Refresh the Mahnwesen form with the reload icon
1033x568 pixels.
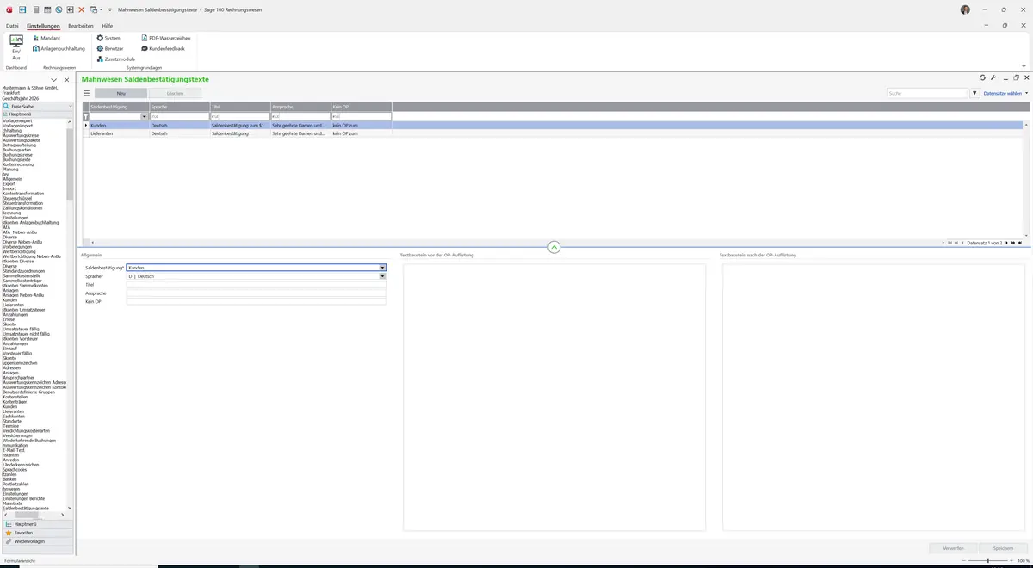tap(983, 77)
